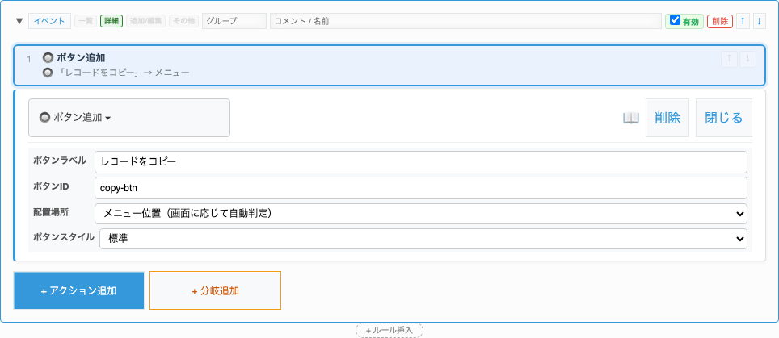Screen dimensions: 779x338
Task: Open the help book icon
Action: pyautogui.click(x=631, y=118)
